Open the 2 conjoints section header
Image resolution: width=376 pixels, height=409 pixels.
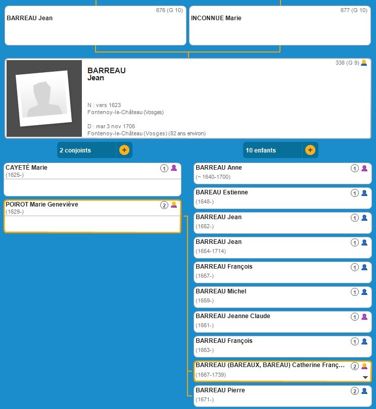[x=86, y=150]
